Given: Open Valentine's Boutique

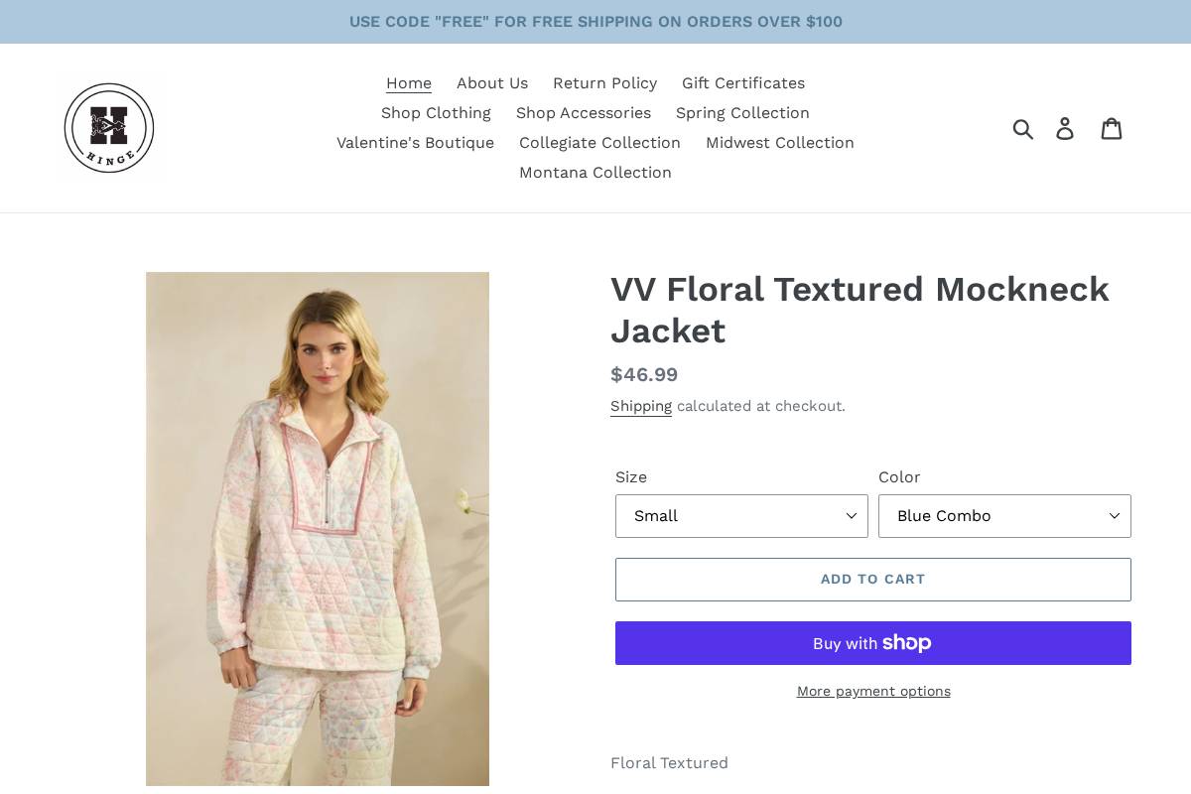Looking at the screenshot, I should coord(415,143).
